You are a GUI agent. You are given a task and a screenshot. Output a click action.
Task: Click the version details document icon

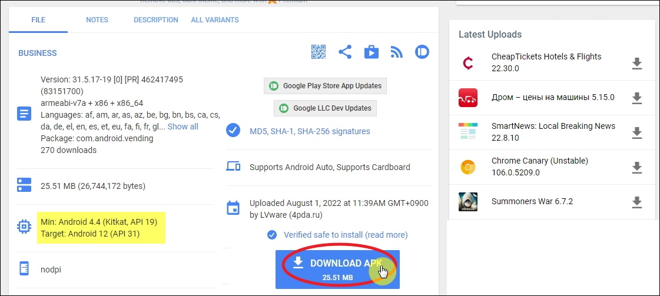click(x=24, y=114)
